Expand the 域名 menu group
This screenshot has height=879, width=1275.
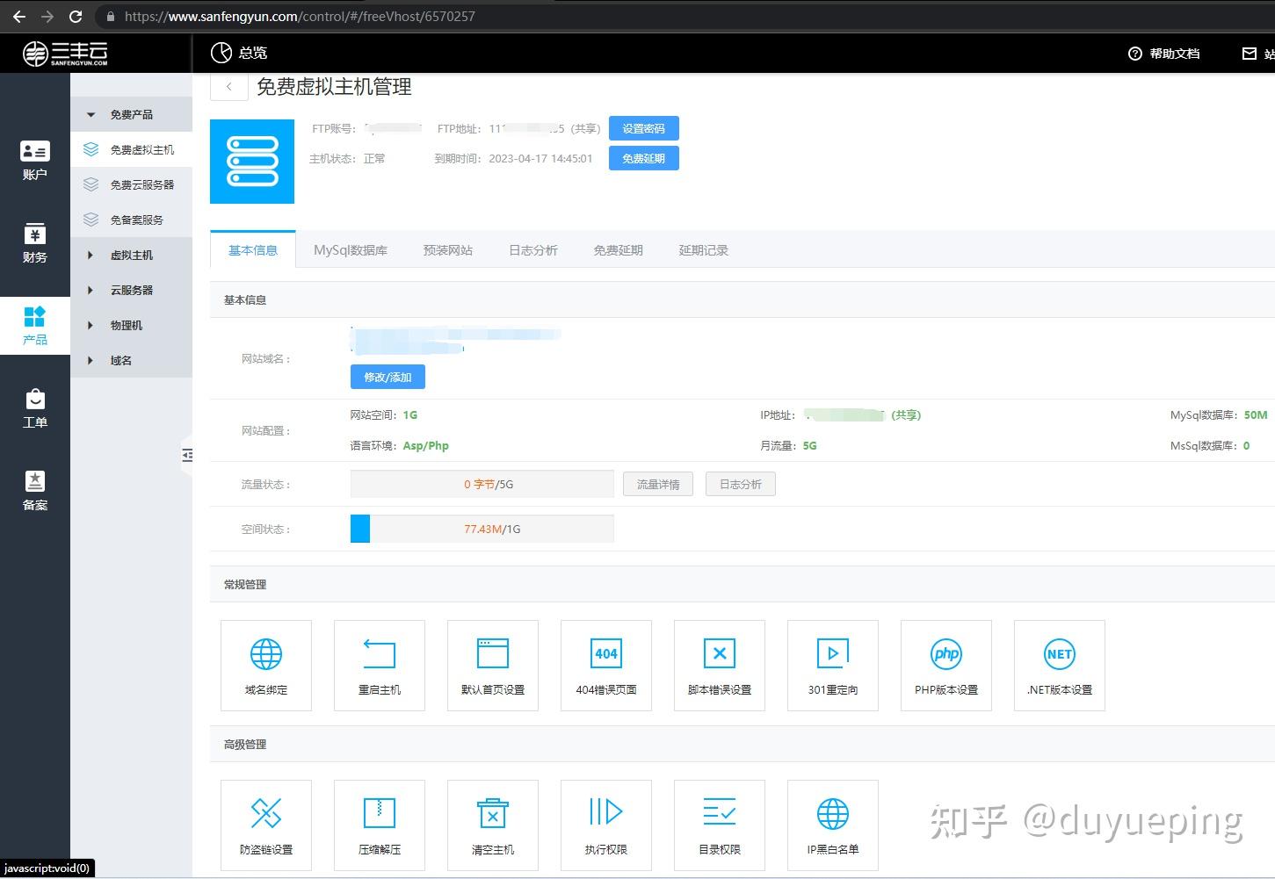click(x=132, y=360)
